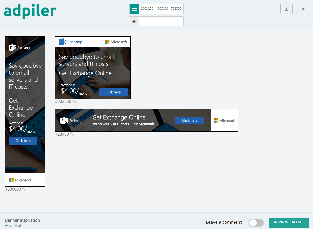Click the Microsoft logo in 300x250 banner
313x229 pixels.
[116, 42]
